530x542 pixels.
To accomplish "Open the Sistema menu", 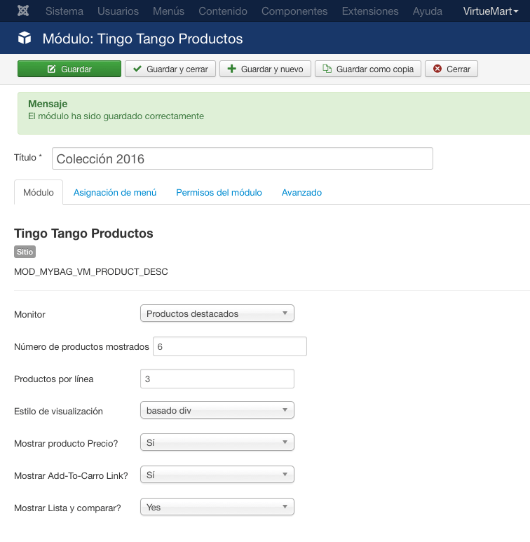I will [64, 11].
